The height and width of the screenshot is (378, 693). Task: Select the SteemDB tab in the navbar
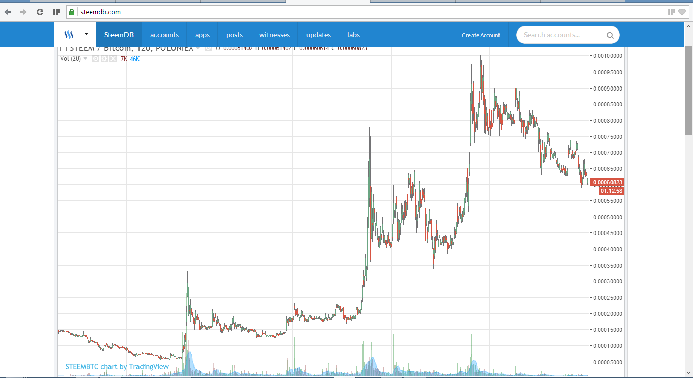point(119,35)
